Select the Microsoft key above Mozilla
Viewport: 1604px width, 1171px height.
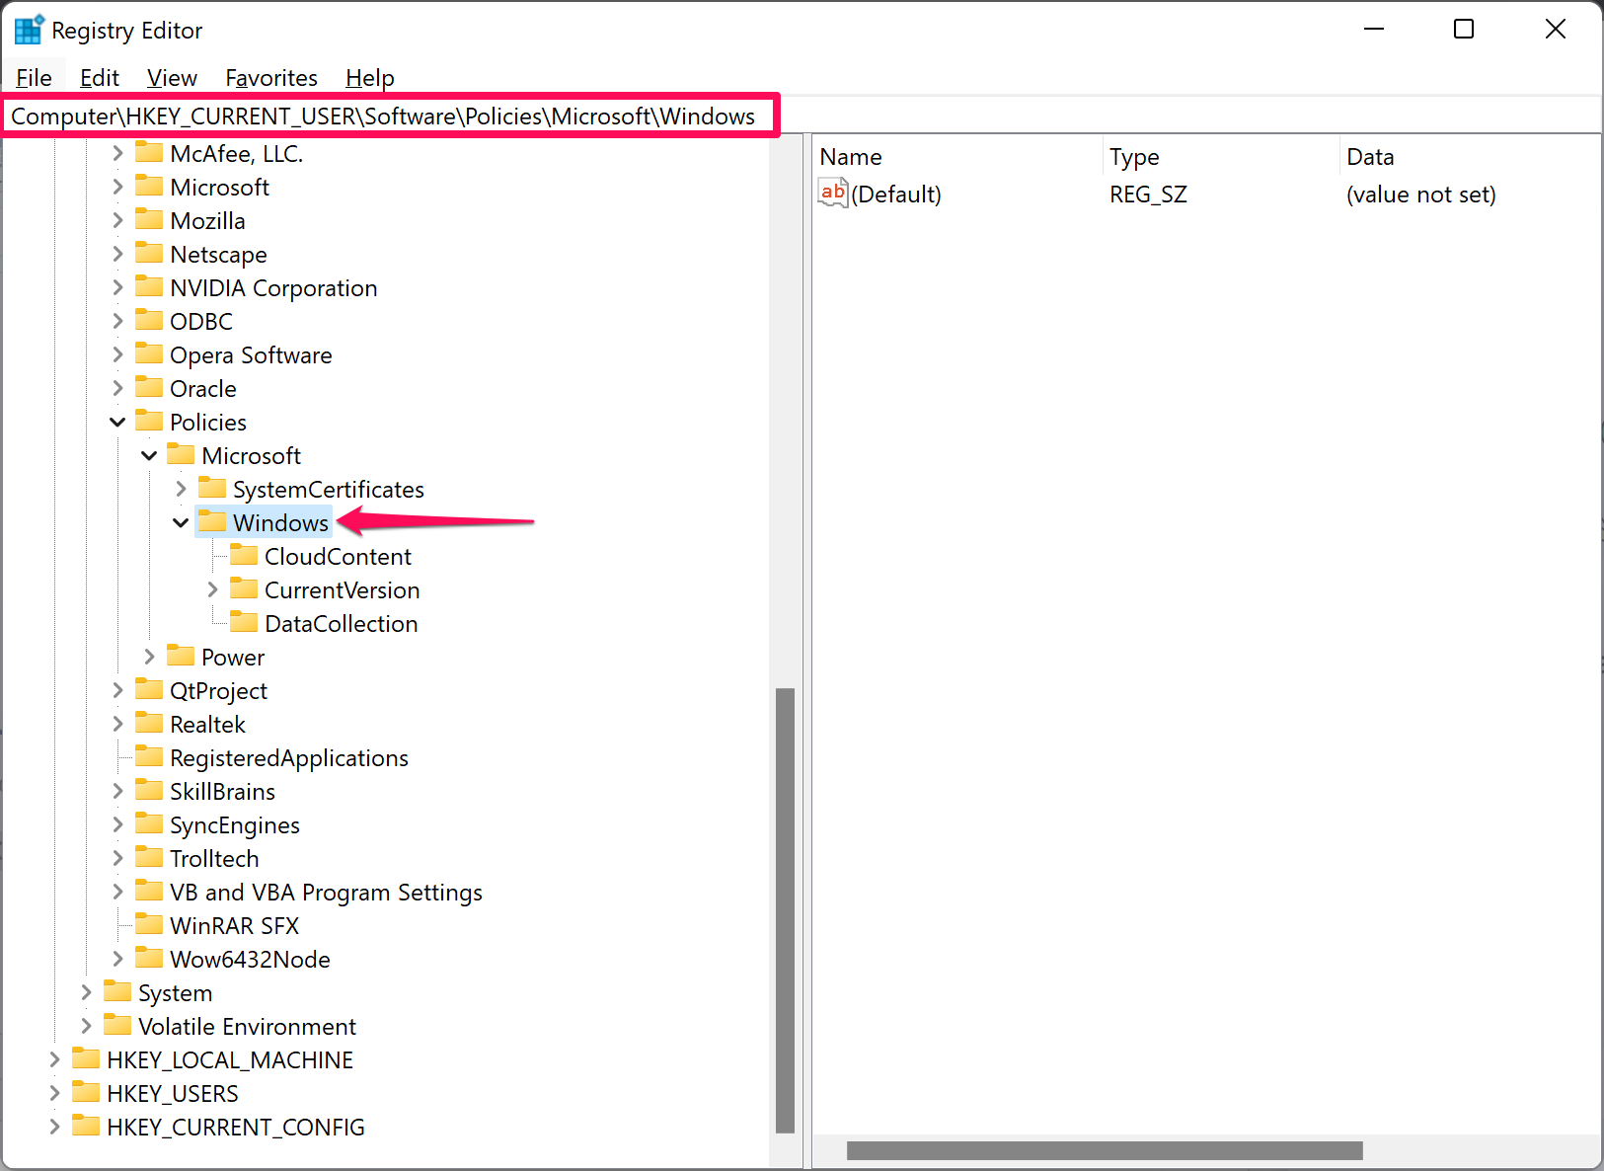pos(219,187)
